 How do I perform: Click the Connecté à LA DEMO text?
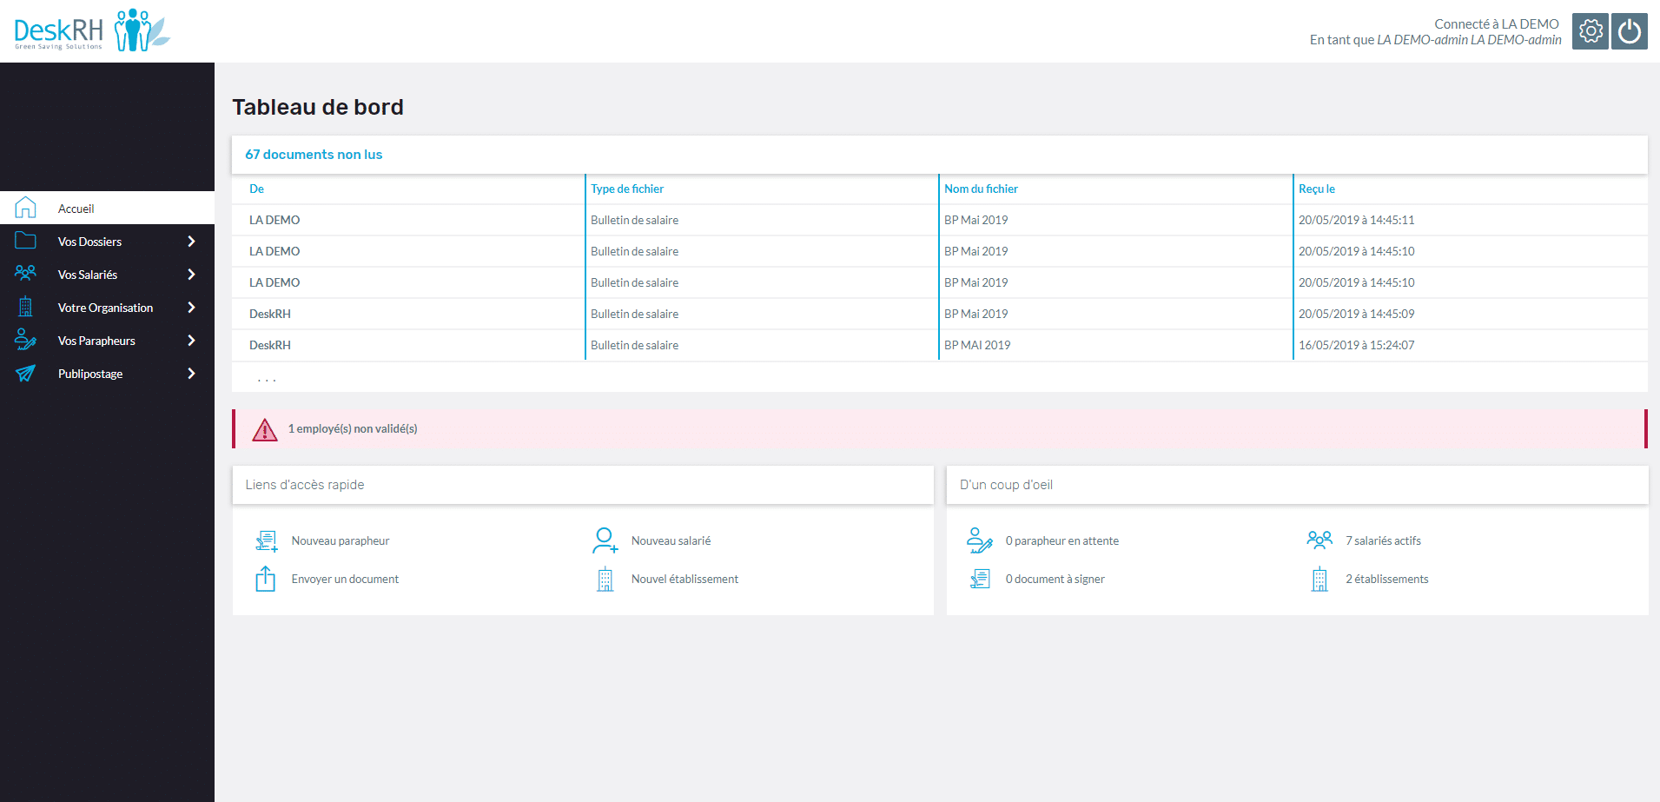coord(1497,23)
